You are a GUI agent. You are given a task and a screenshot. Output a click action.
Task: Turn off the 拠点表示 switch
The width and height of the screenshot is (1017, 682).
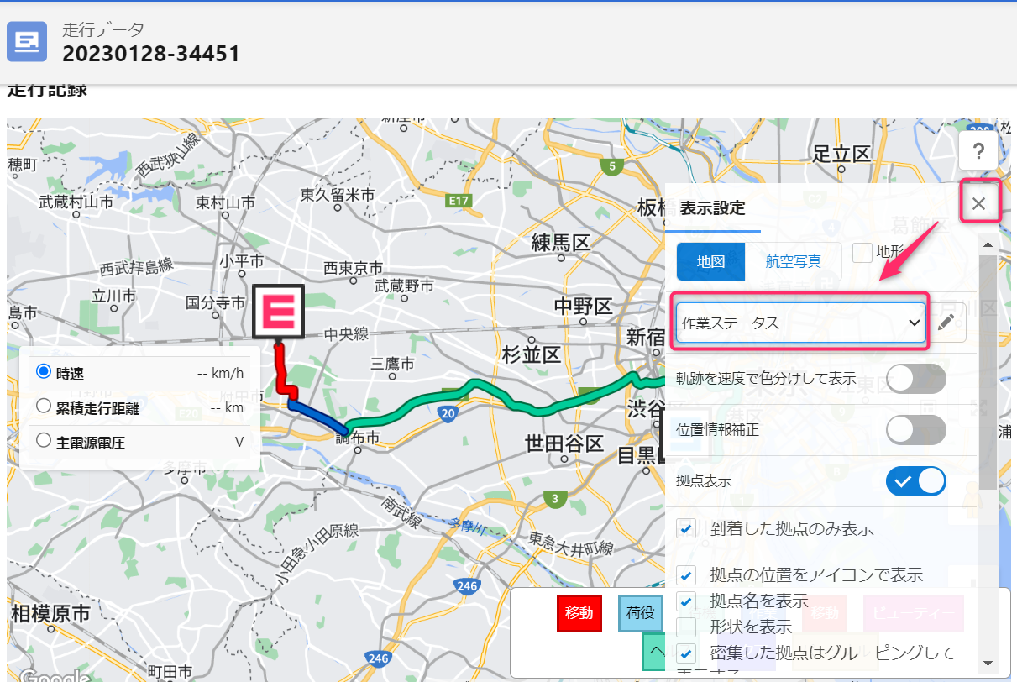pyautogui.click(x=915, y=481)
